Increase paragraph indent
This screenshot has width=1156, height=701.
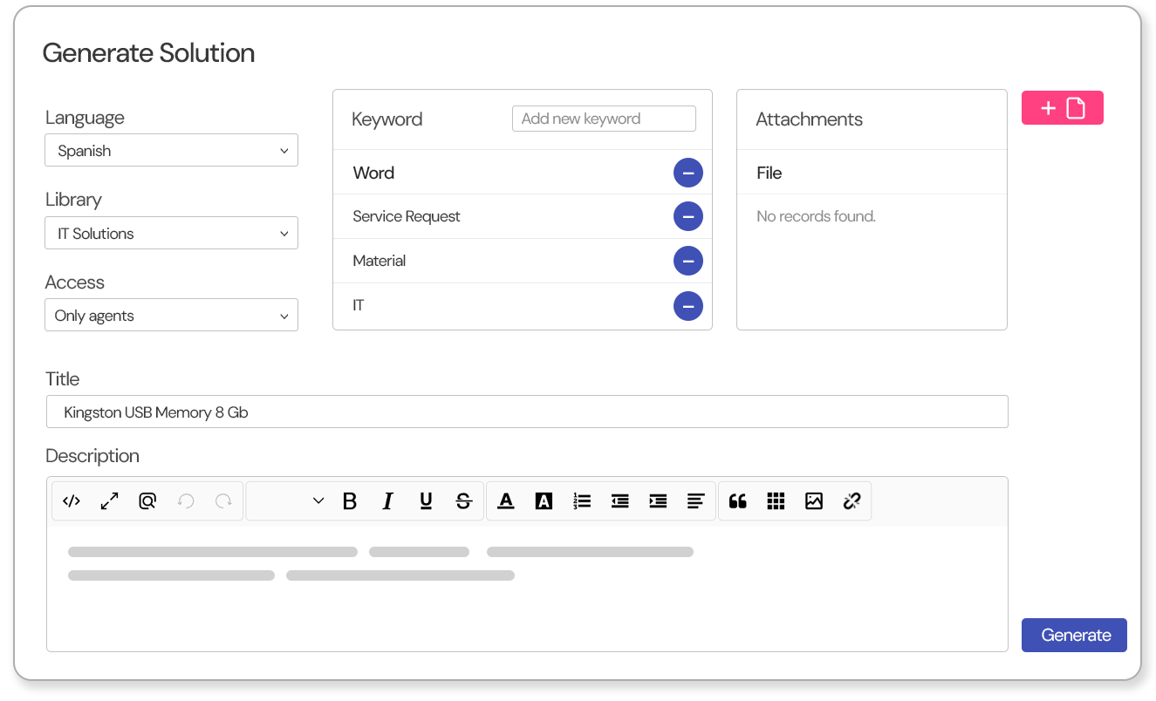[658, 501]
